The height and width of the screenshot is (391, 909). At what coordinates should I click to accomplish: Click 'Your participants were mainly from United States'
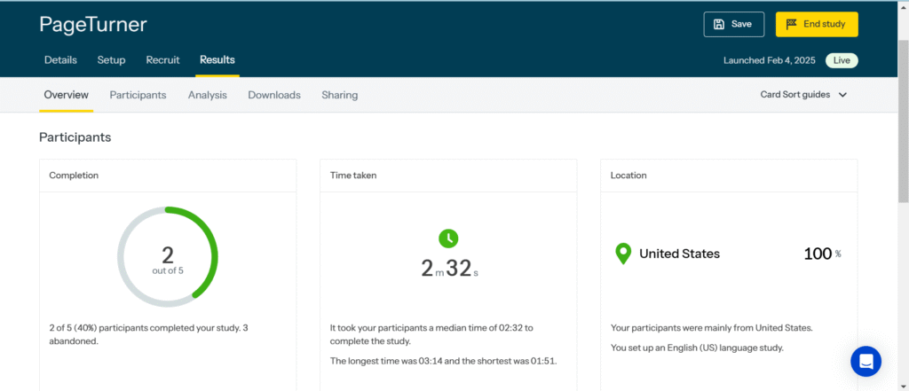(712, 328)
